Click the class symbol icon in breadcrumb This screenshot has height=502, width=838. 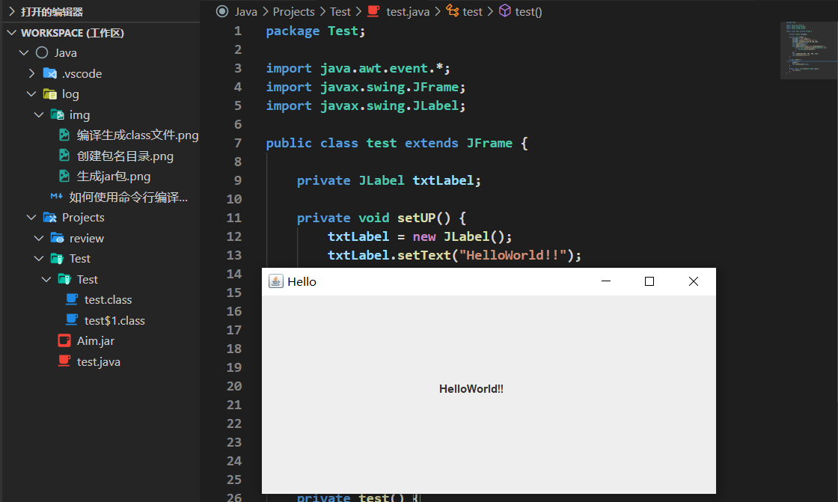point(452,10)
